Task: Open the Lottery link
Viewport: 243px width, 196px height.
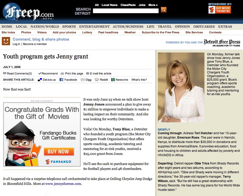Action: pos(87,32)
